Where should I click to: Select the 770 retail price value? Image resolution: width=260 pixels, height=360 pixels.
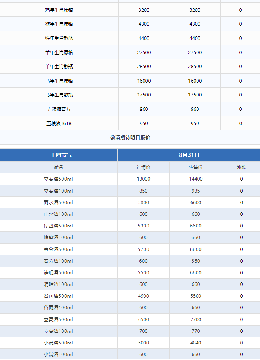(195, 331)
